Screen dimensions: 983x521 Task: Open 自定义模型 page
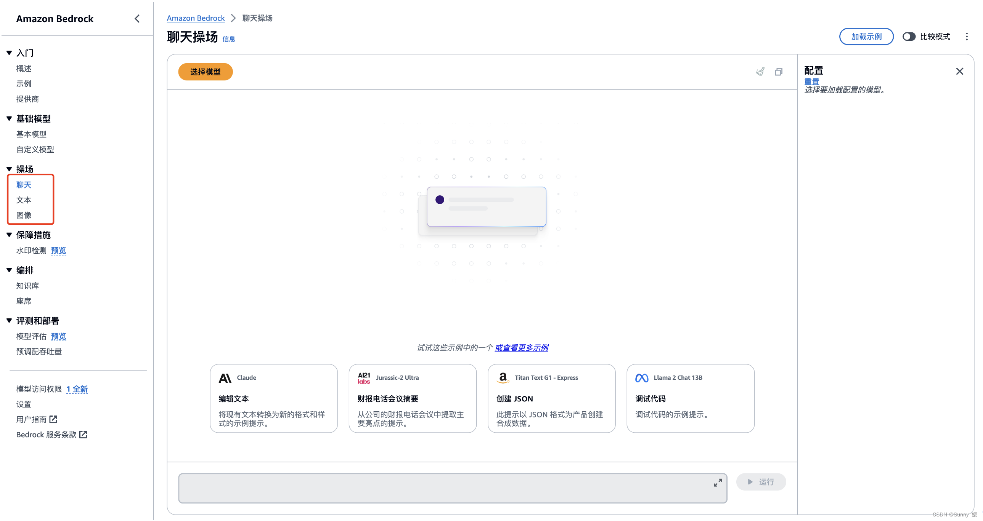tap(35, 149)
